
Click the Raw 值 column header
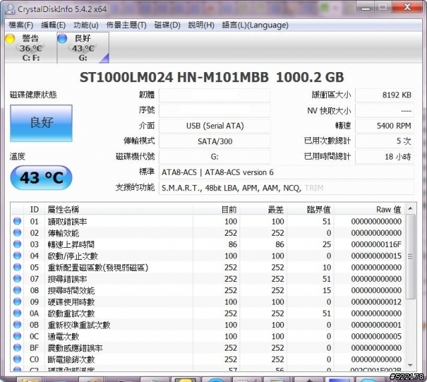click(x=369, y=210)
